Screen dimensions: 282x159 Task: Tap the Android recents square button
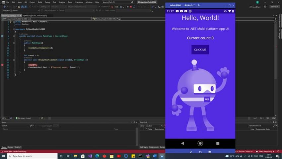pos(218,143)
